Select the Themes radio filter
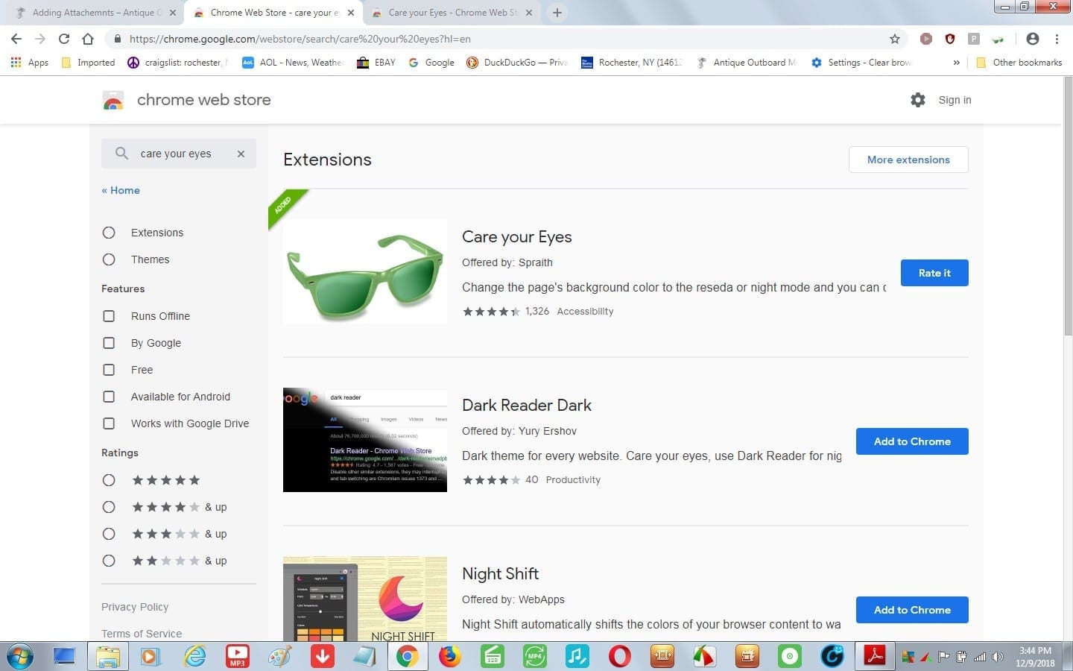The image size is (1073, 671). (109, 259)
